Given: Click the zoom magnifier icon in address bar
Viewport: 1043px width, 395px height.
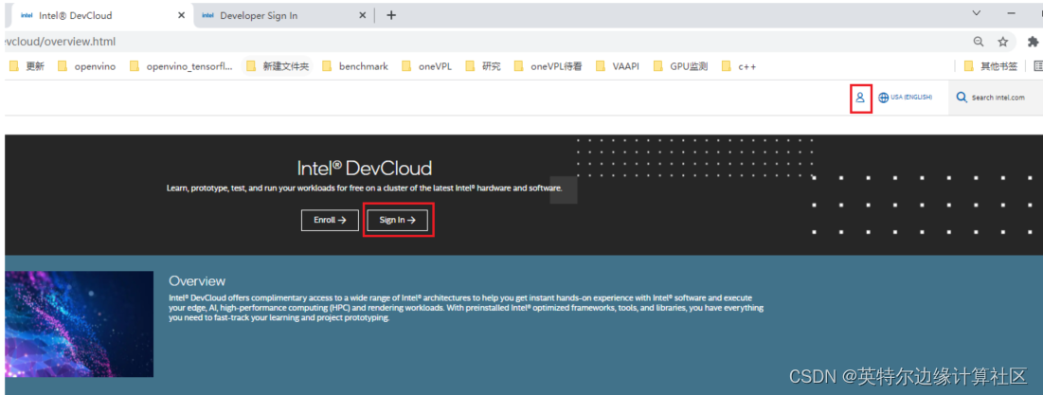Looking at the screenshot, I should pyautogui.click(x=979, y=42).
